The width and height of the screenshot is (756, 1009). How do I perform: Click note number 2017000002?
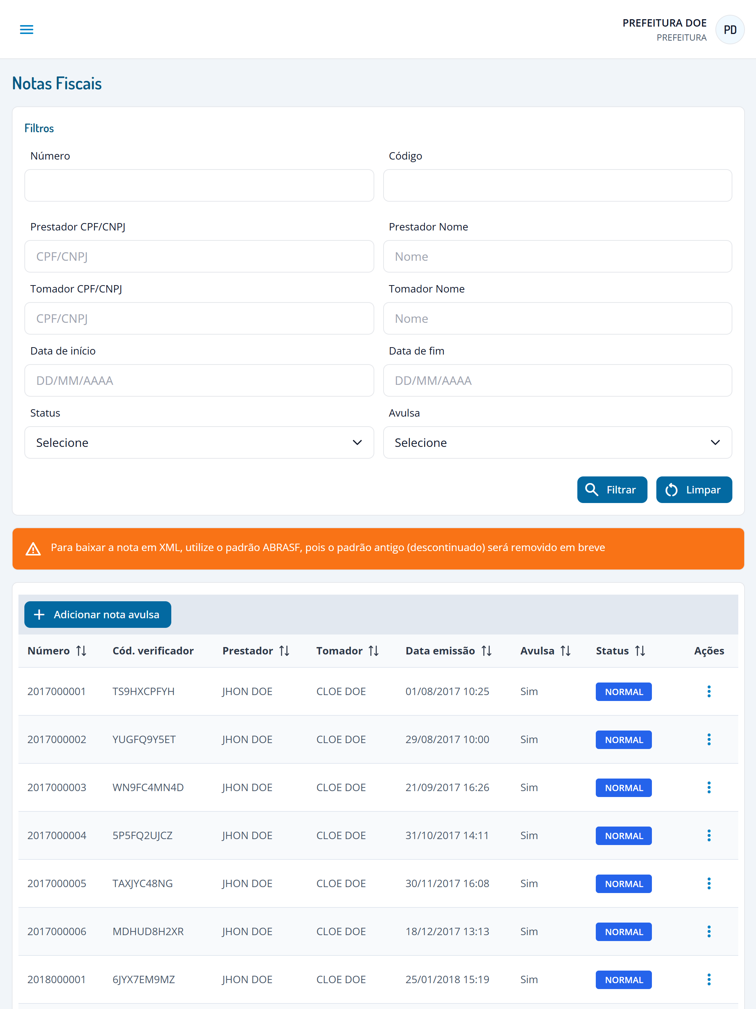(x=56, y=739)
